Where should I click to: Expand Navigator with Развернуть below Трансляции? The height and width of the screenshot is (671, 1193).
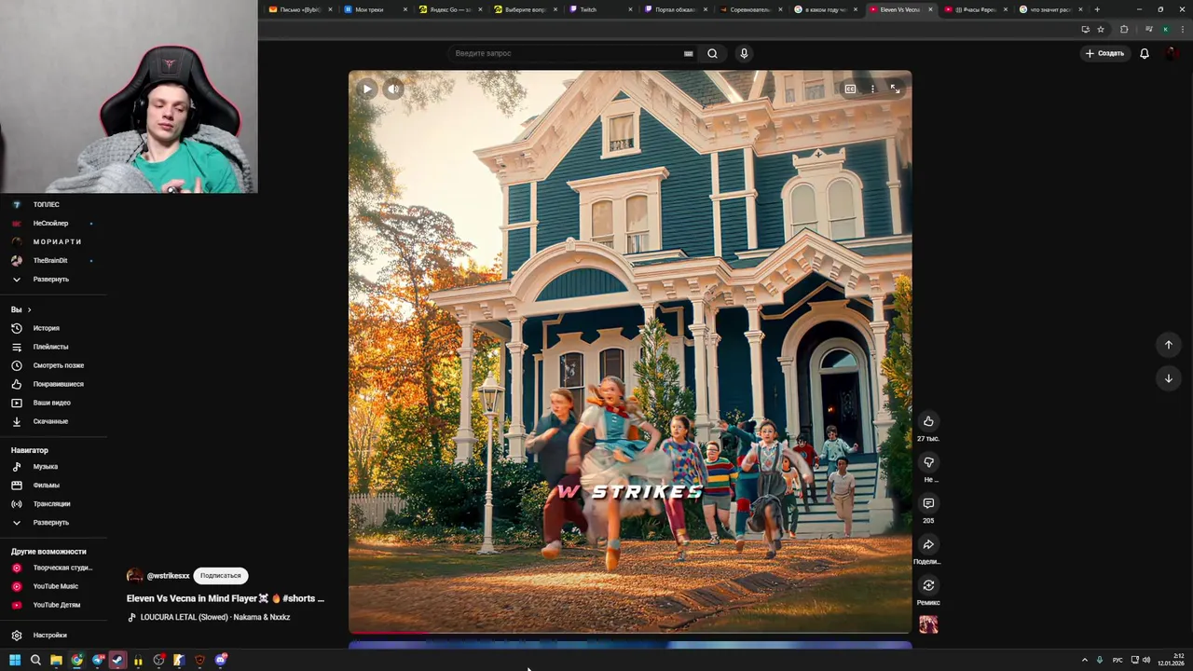click(x=51, y=523)
